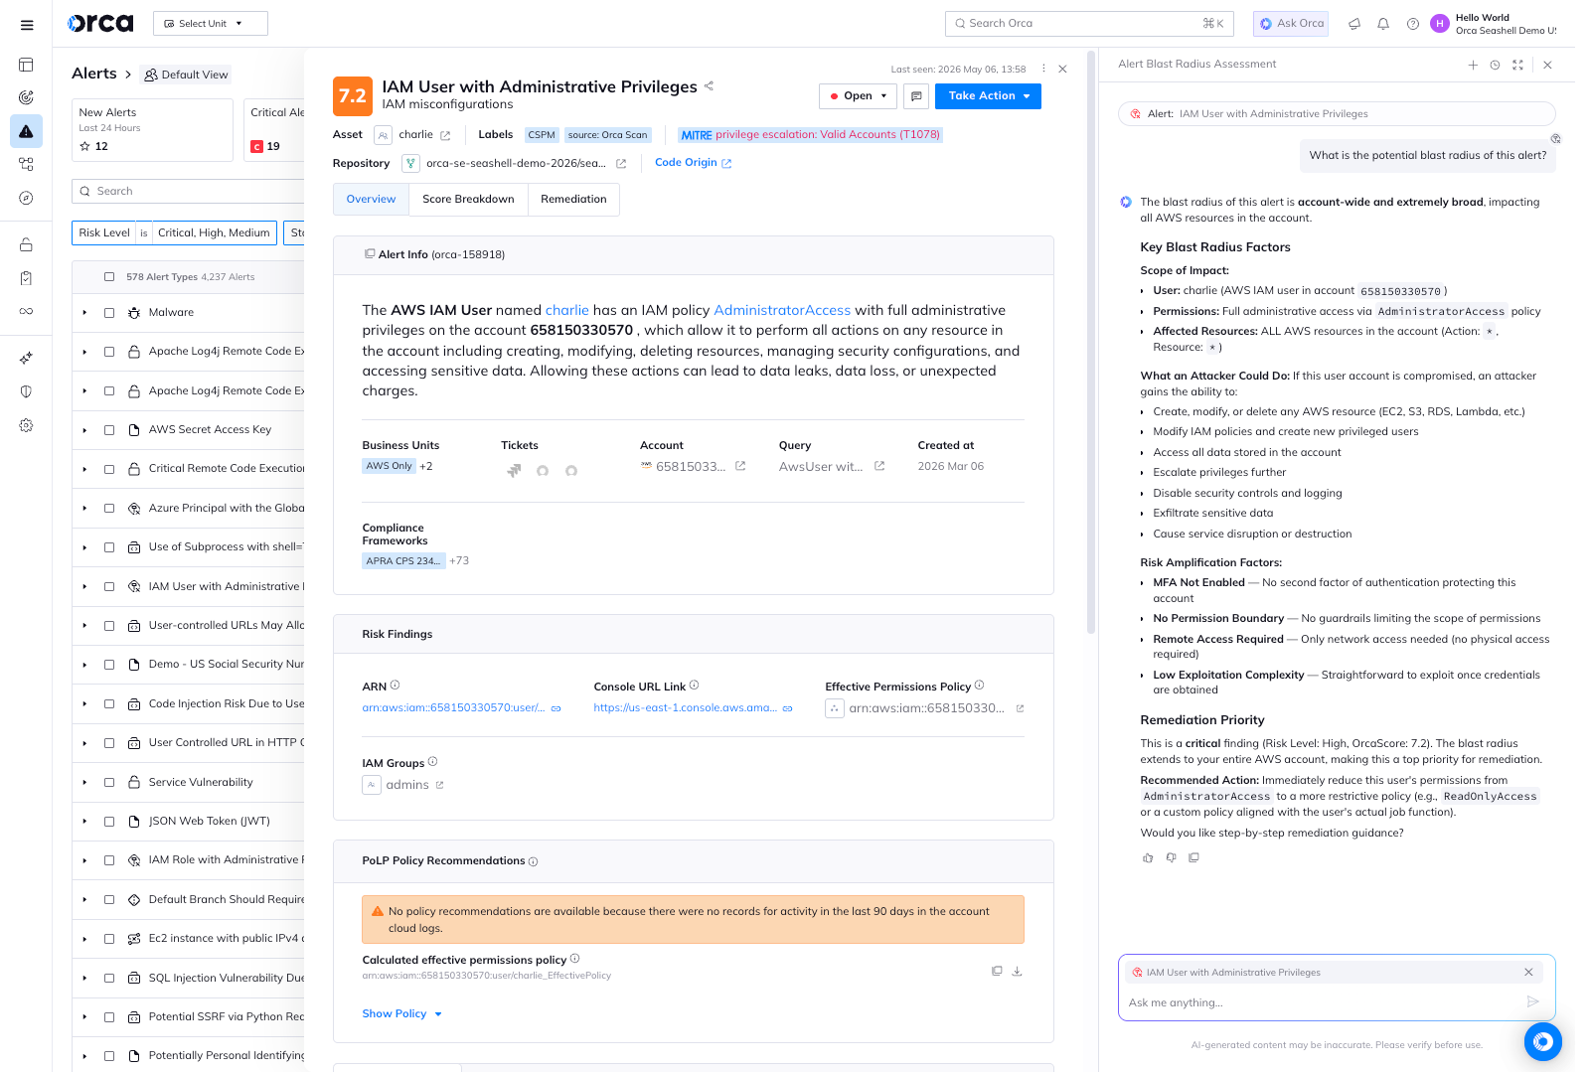Focus the Ask me anything input
The width and height of the screenshot is (1590, 1072).
click(x=1322, y=1002)
